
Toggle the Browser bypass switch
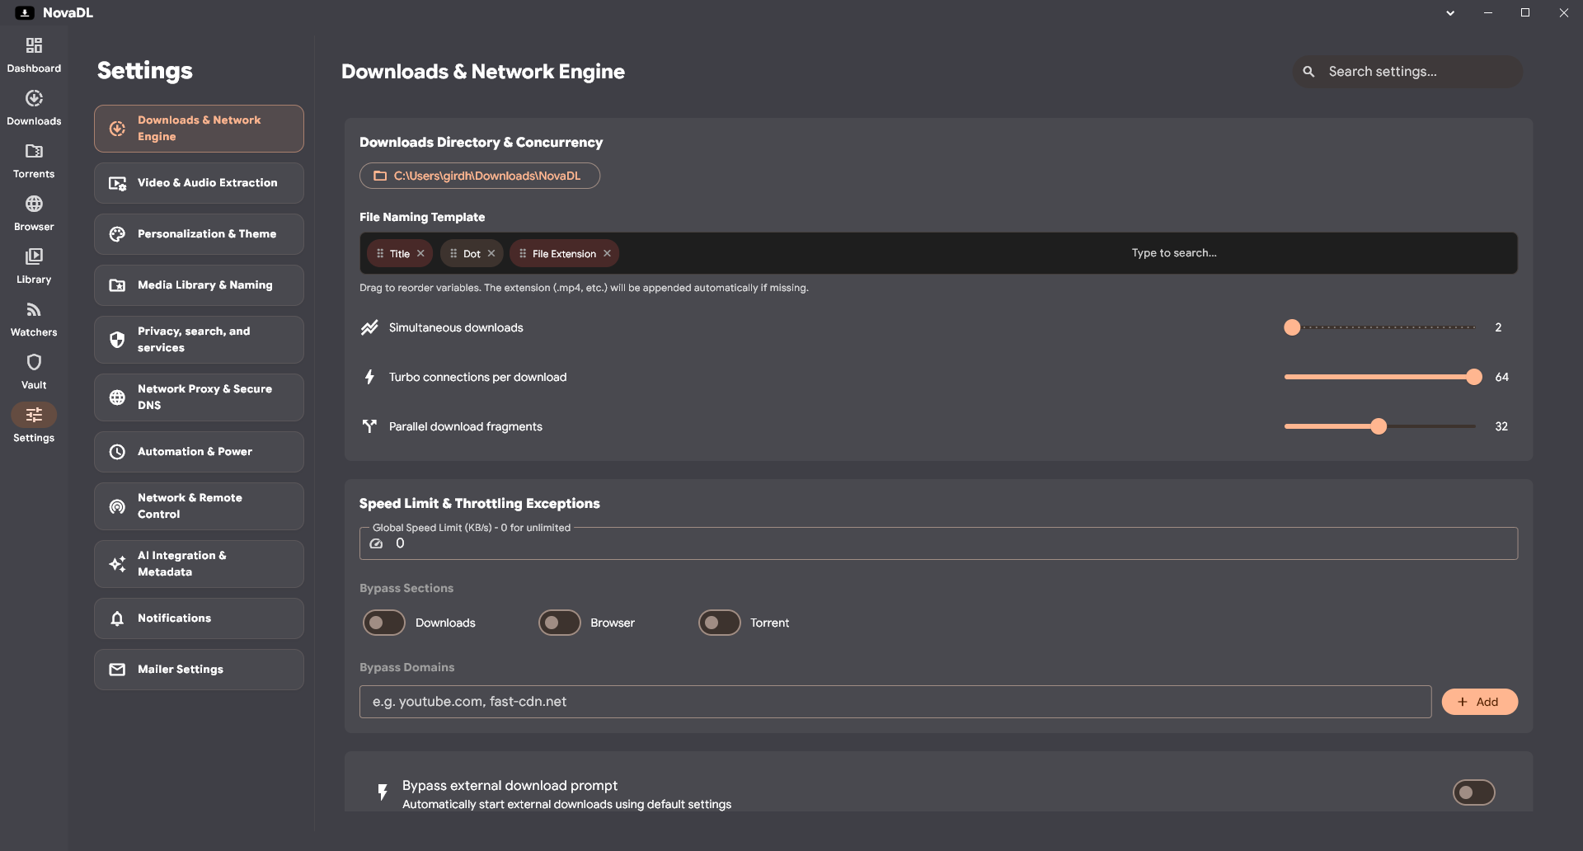(560, 623)
